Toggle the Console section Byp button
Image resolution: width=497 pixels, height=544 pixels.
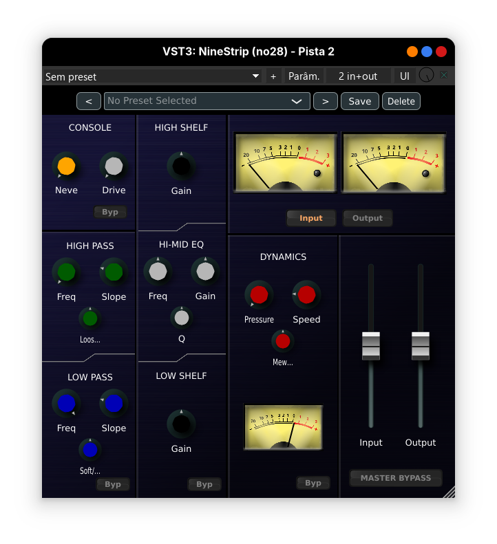pos(110,212)
